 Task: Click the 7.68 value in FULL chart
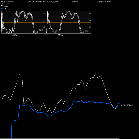(x=86, y=31)
